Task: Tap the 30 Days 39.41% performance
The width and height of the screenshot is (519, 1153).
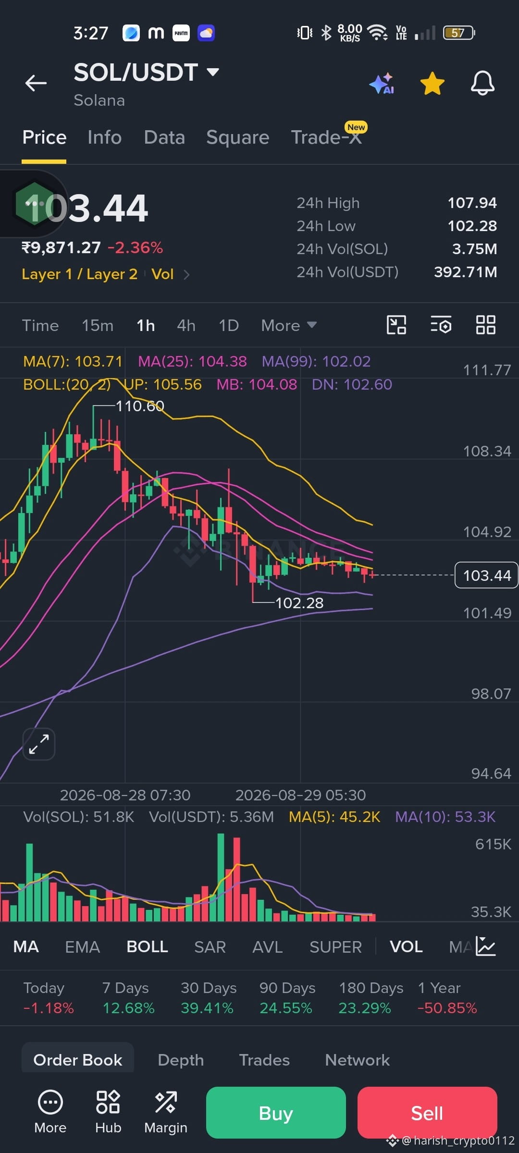Action: (x=208, y=998)
